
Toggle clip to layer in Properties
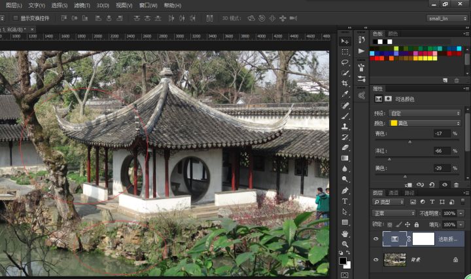click(408, 185)
